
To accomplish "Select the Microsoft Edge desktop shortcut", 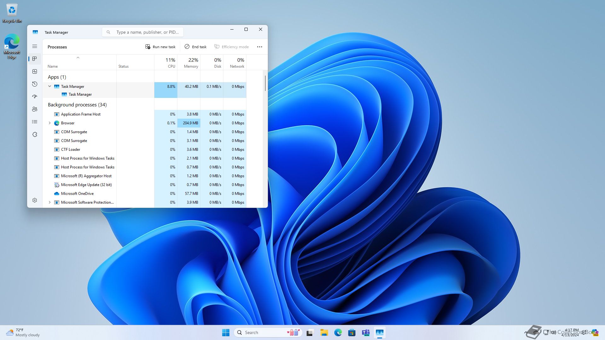I will click(12, 46).
